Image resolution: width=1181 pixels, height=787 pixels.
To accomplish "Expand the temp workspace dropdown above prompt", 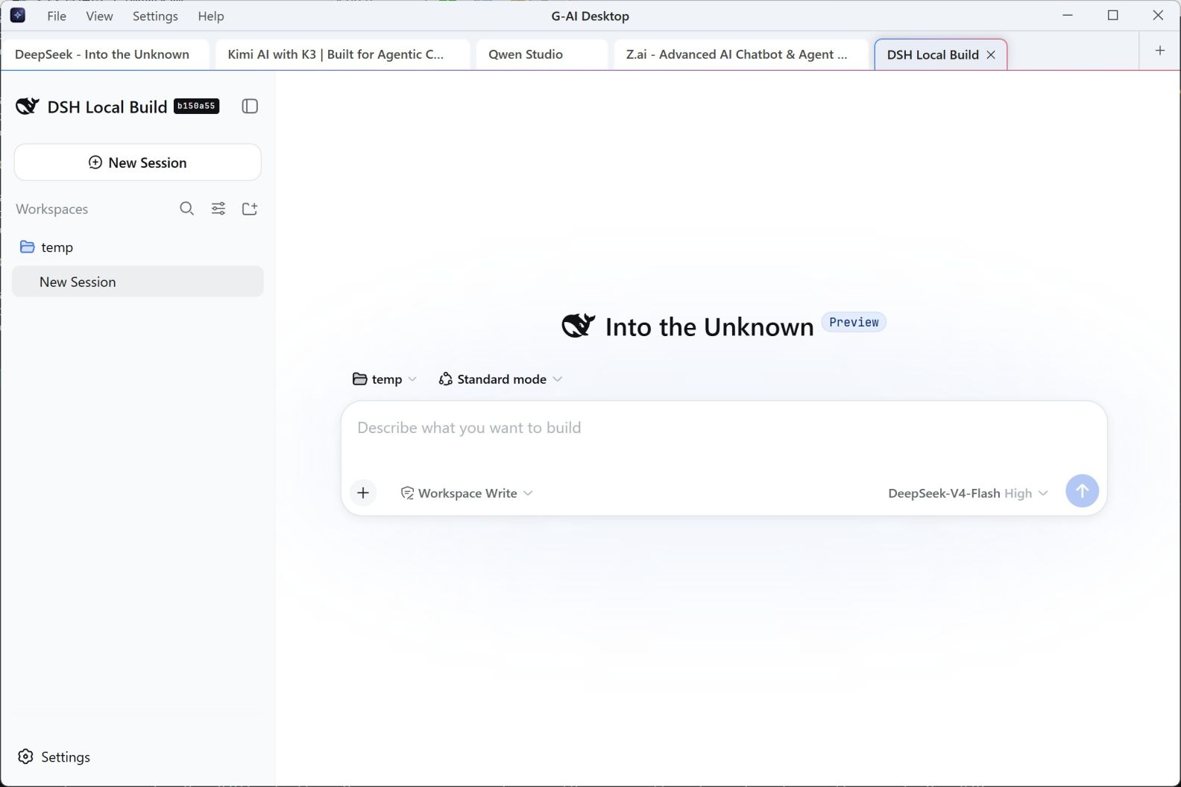I will tap(385, 379).
